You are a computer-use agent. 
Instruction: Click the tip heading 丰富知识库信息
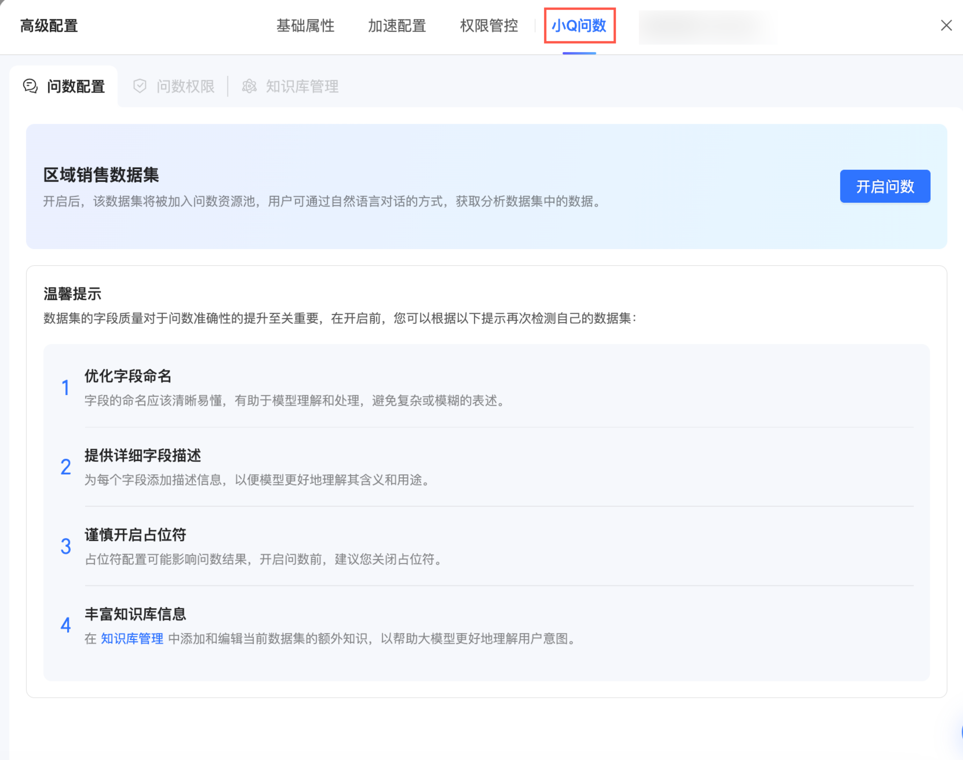click(135, 614)
